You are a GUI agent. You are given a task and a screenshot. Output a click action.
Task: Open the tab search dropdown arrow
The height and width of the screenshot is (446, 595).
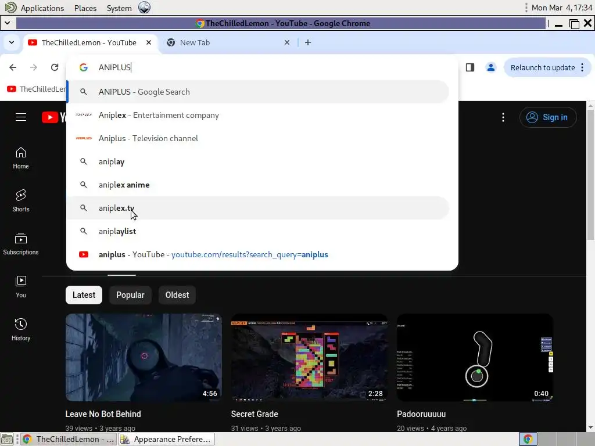click(12, 42)
